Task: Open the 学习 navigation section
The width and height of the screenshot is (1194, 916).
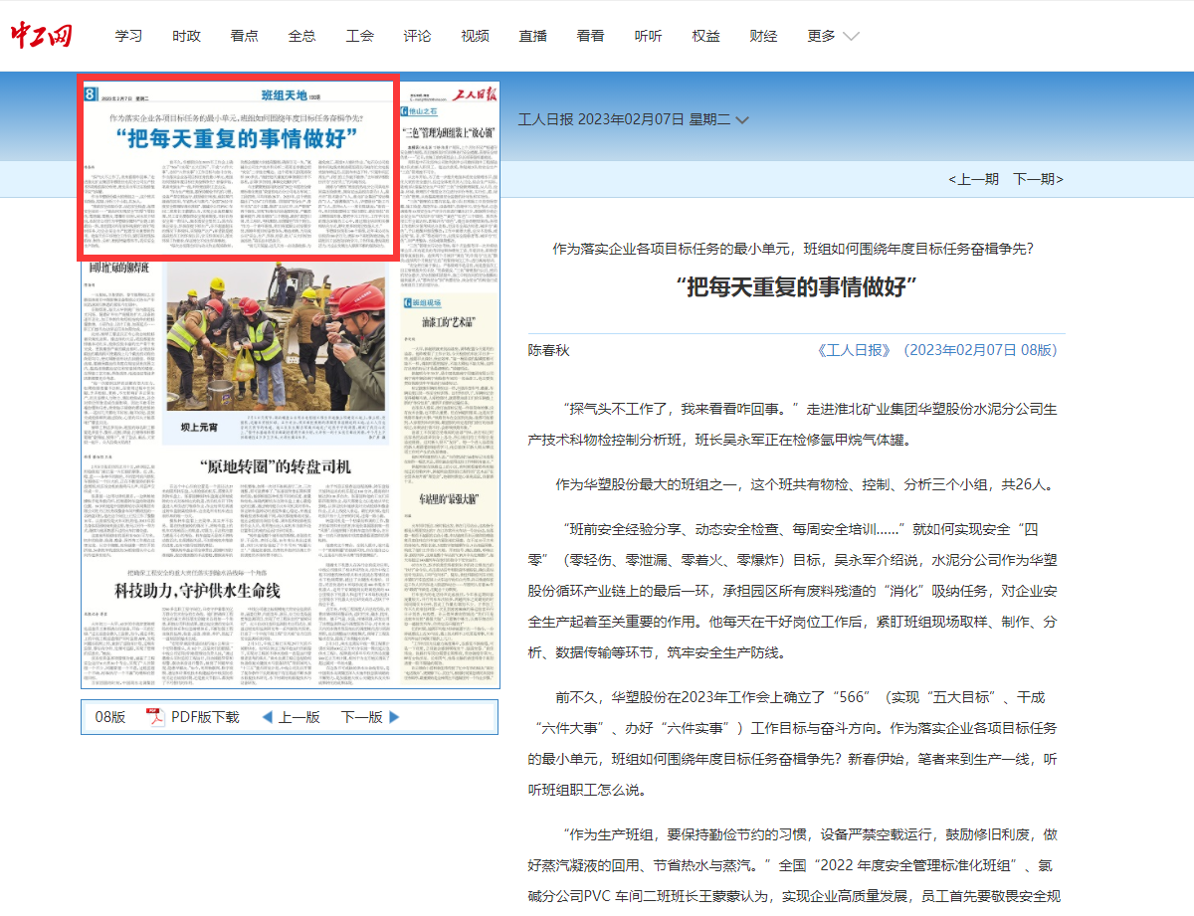Action: [128, 36]
